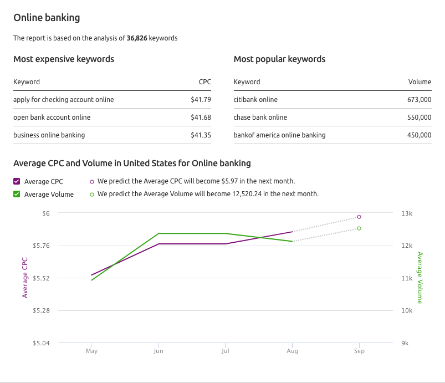Select 'chase bank online' keyword
The height and width of the screenshot is (383, 445).
point(260,118)
